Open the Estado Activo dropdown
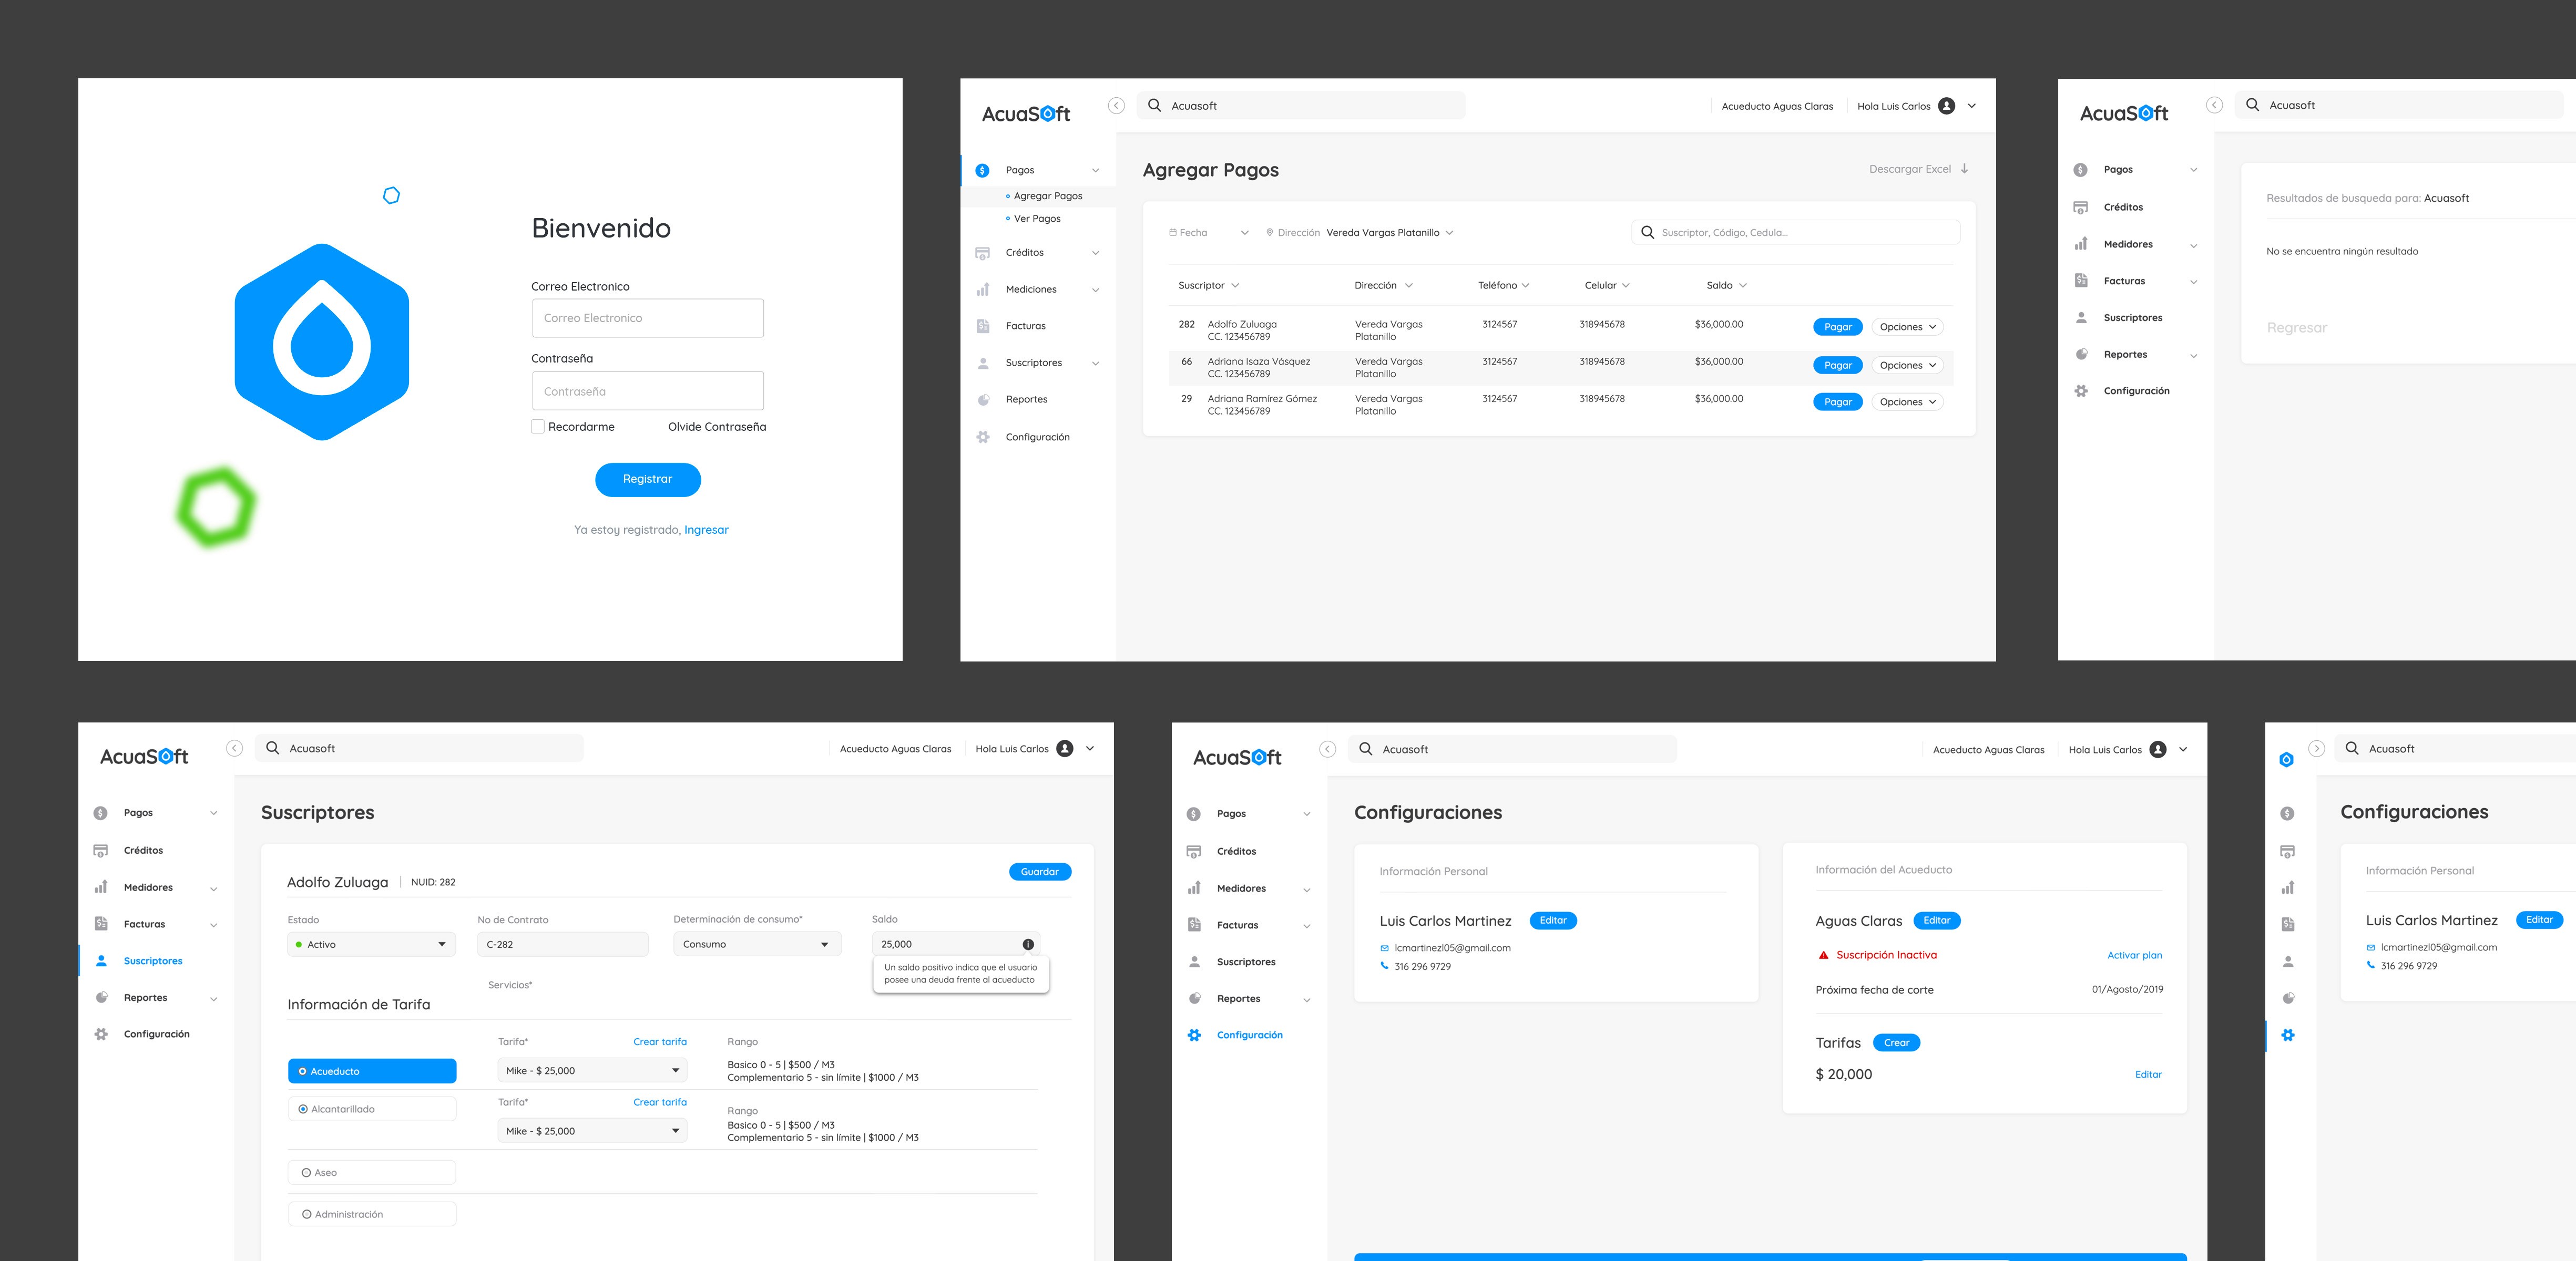The height and width of the screenshot is (1261, 2576). coord(371,944)
